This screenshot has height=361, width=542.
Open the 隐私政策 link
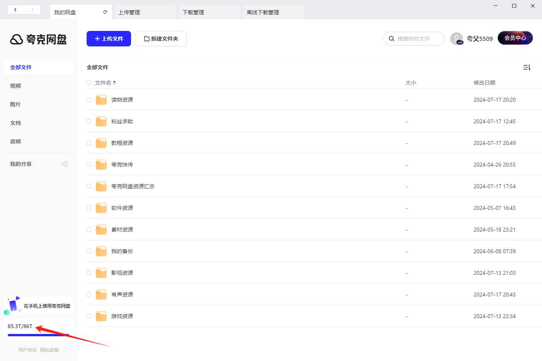click(x=49, y=350)
